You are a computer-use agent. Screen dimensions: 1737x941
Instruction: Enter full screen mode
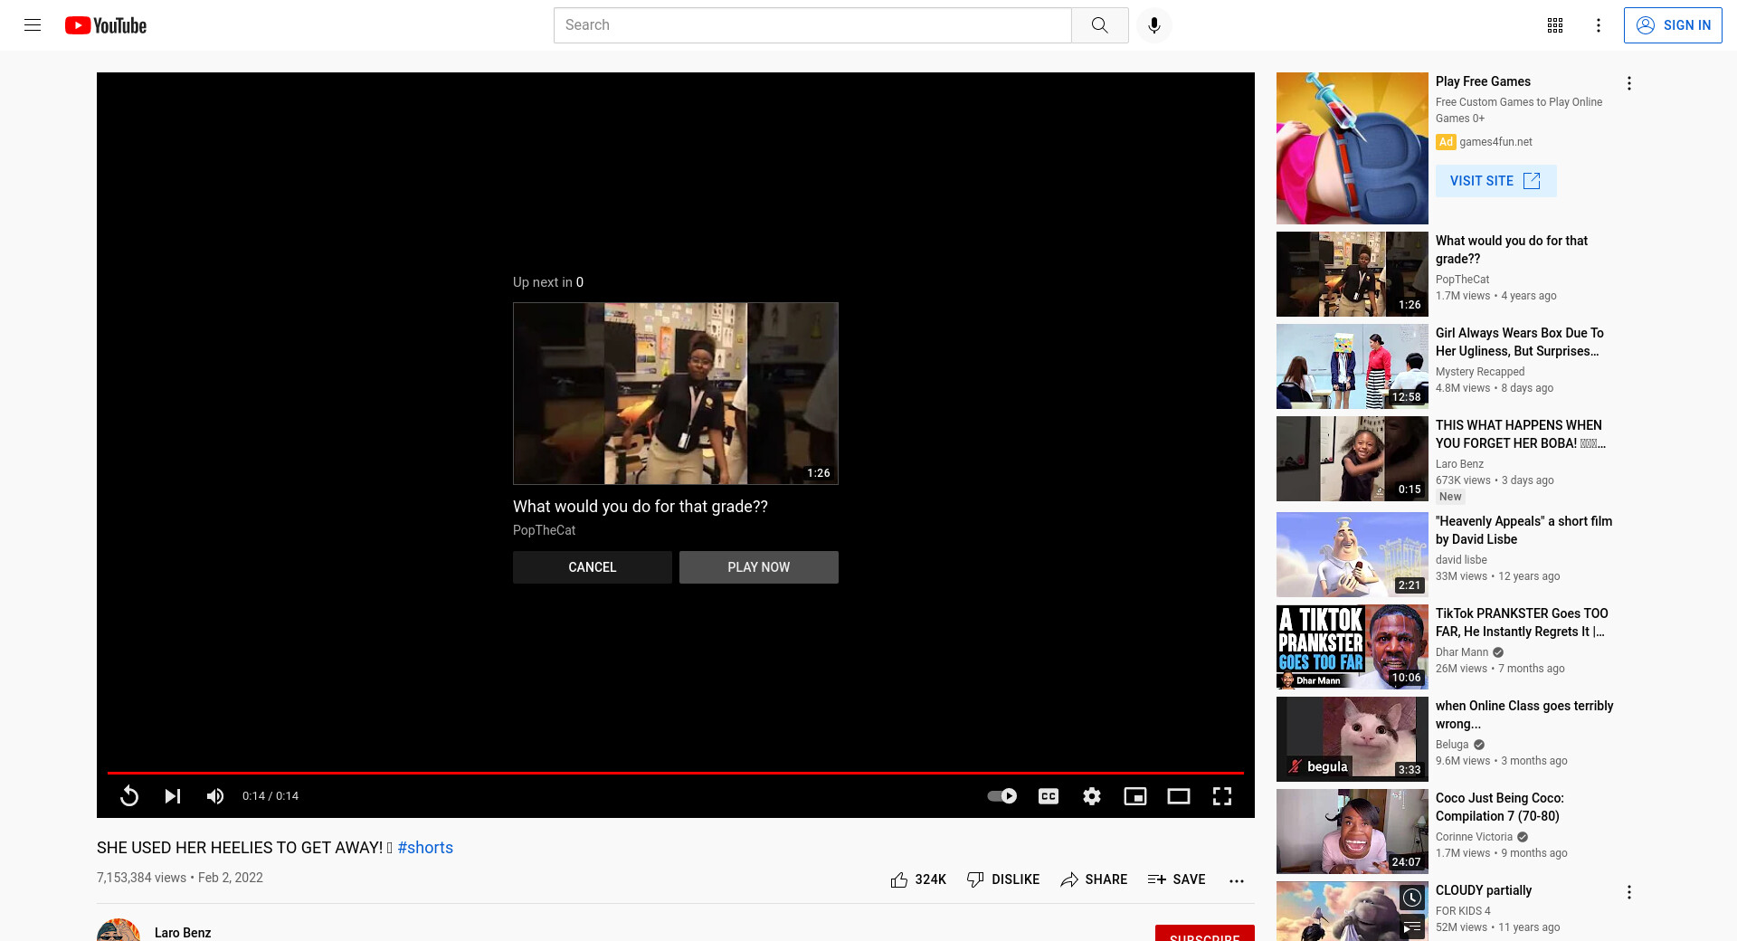point(1222,796)
